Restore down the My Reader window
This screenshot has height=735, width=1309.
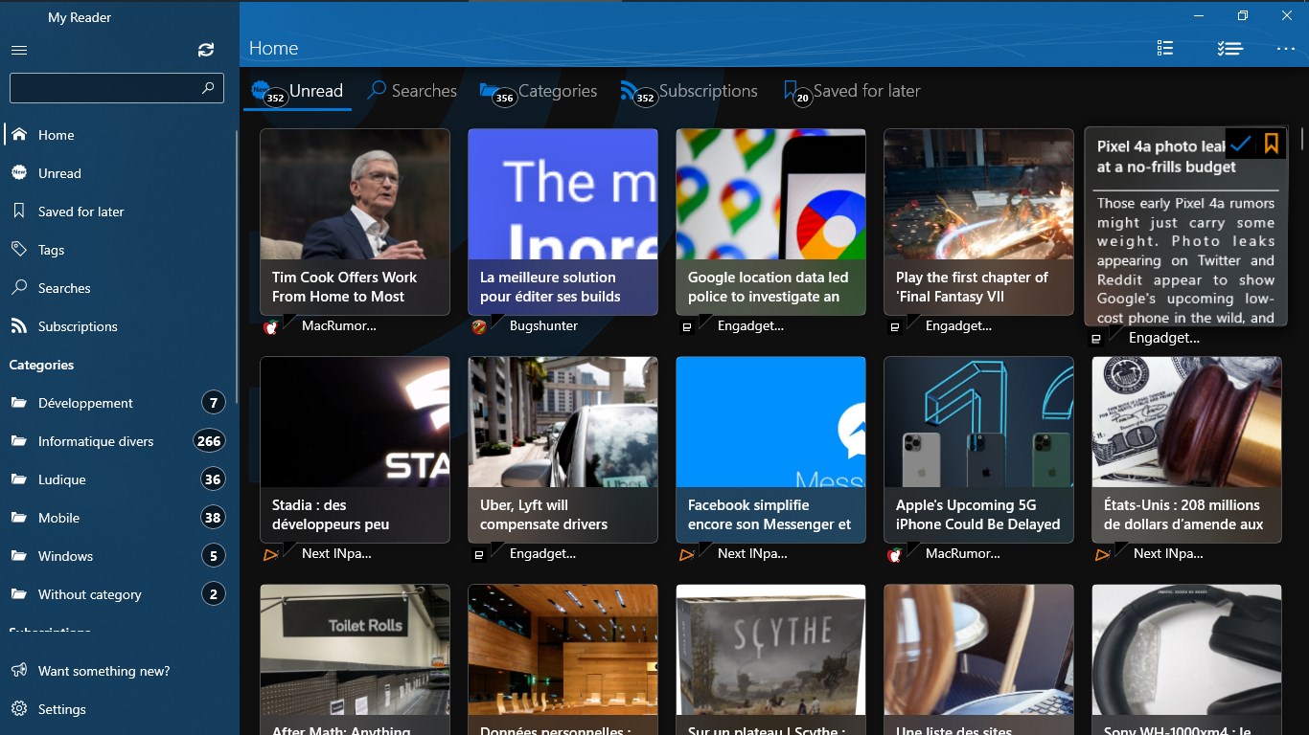[1243, 15]
